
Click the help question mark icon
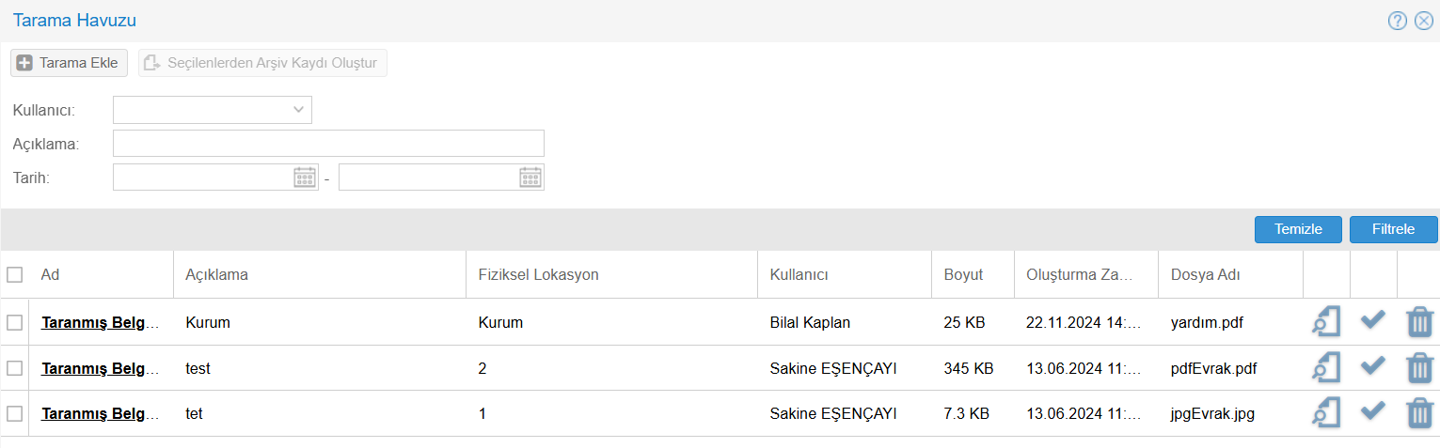(x=1398, y=21)
